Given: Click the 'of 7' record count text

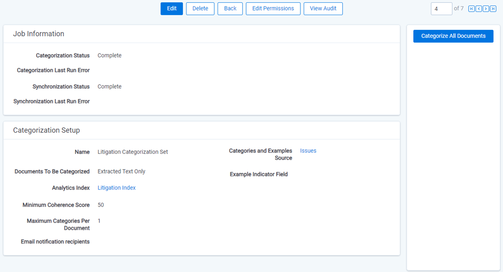Looking at the screenshot, I should pyautogui.click(x=459, y=9).
